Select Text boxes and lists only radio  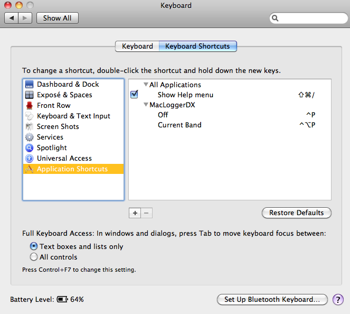click(34, 246)
